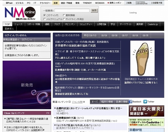This screenshot has height=132, width=168.
Task: Open the PC top bar link
Action: (x=29, y=3)
